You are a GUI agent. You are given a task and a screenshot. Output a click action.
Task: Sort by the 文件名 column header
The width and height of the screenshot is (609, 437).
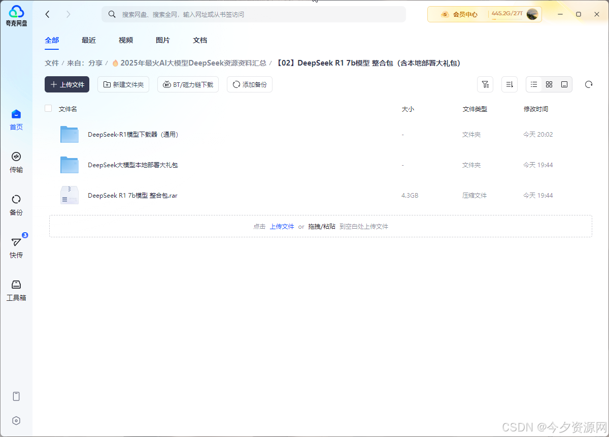(68, 109)
